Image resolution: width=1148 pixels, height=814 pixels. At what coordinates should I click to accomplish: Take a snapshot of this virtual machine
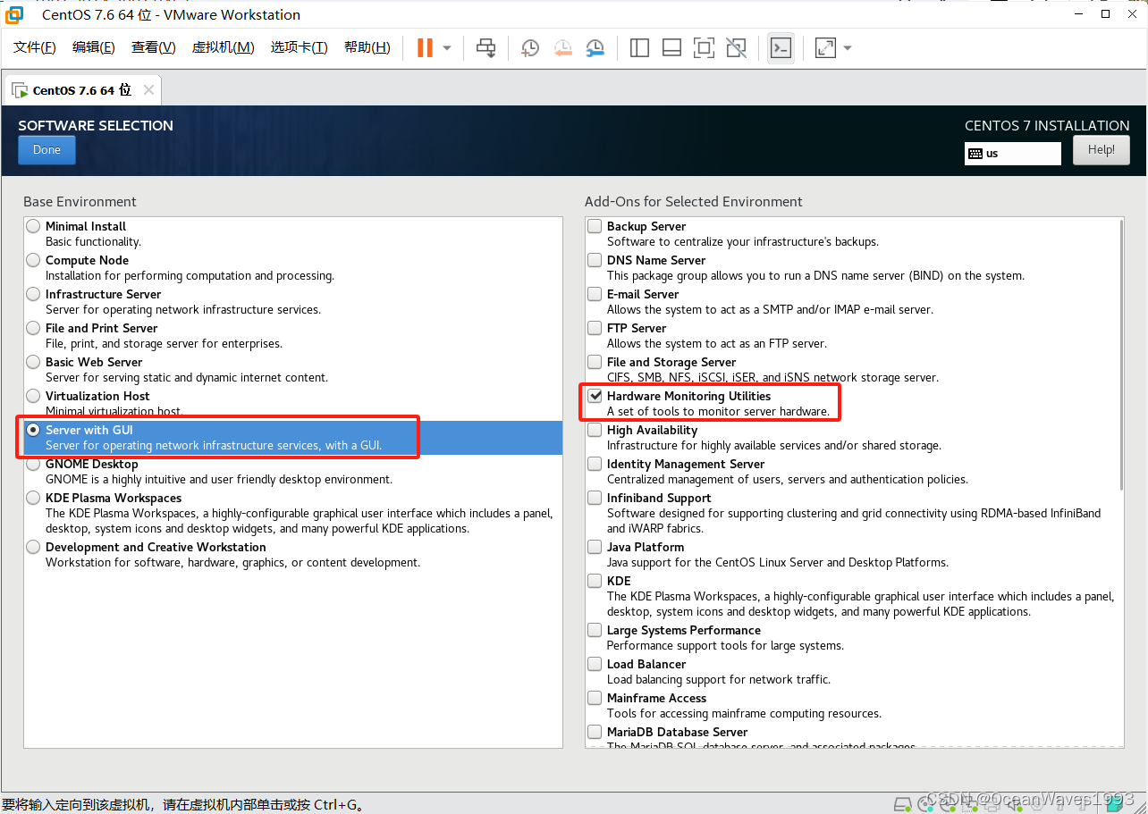click(x=530, y=47)
